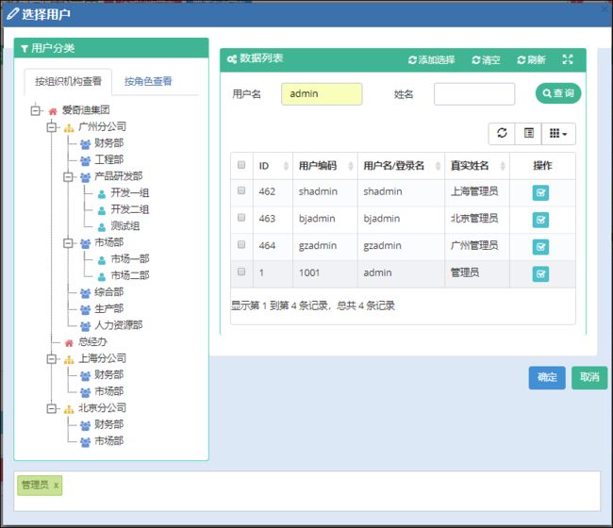Check the checkbox for ID 1 admin row
The height and width of the screenshot is (528, 613).
(241, 272)
